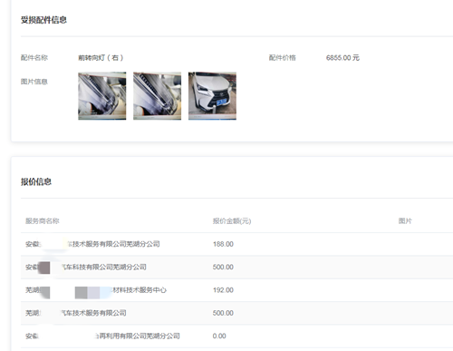Select the 材料技术服务中心 provider row
The image size is (453, 351).
236,290
